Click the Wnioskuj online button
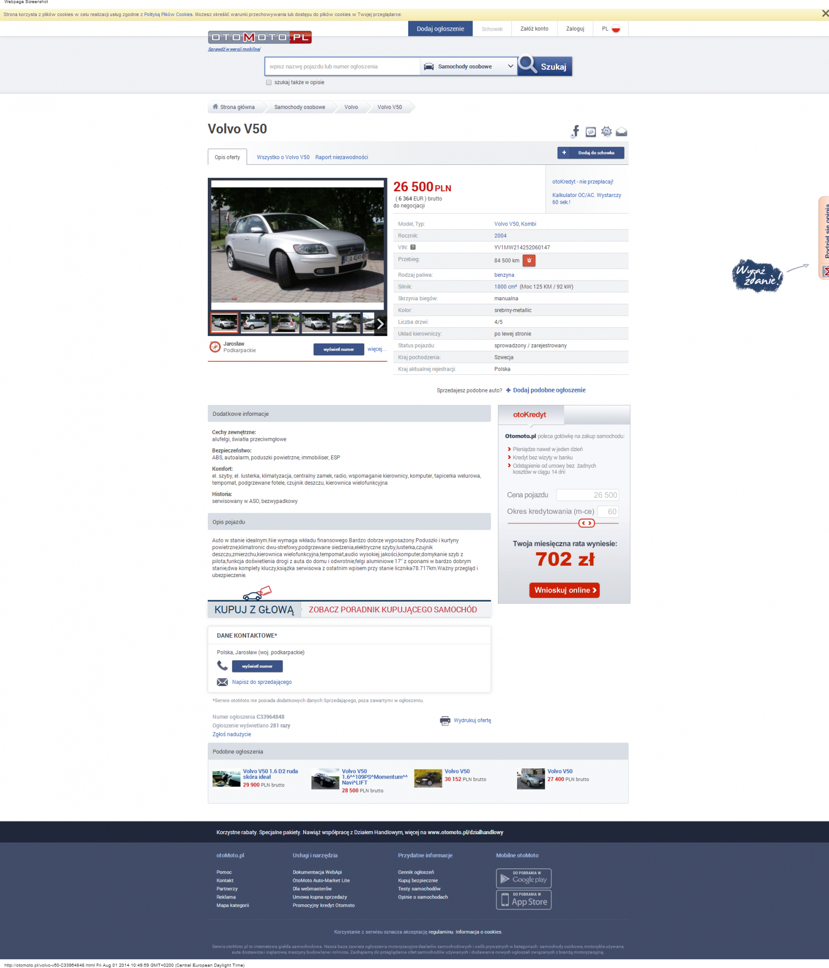The height and width of the screenshot is (968, 829). (565, 591)
